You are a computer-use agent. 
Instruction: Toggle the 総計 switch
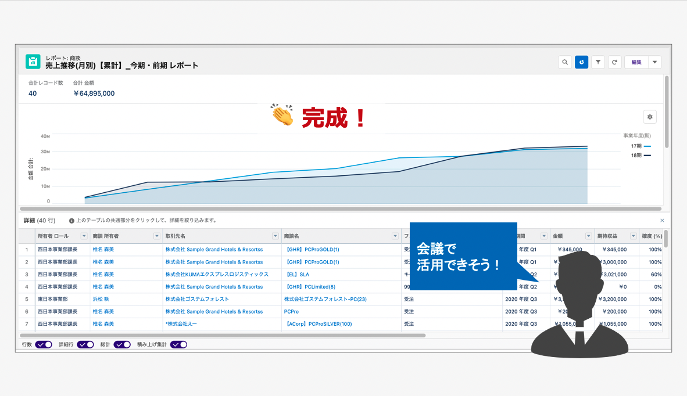122,344
